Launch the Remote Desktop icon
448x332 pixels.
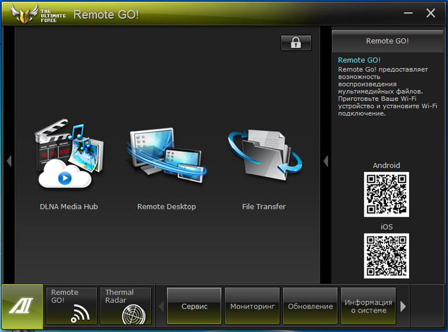(166, 155)
